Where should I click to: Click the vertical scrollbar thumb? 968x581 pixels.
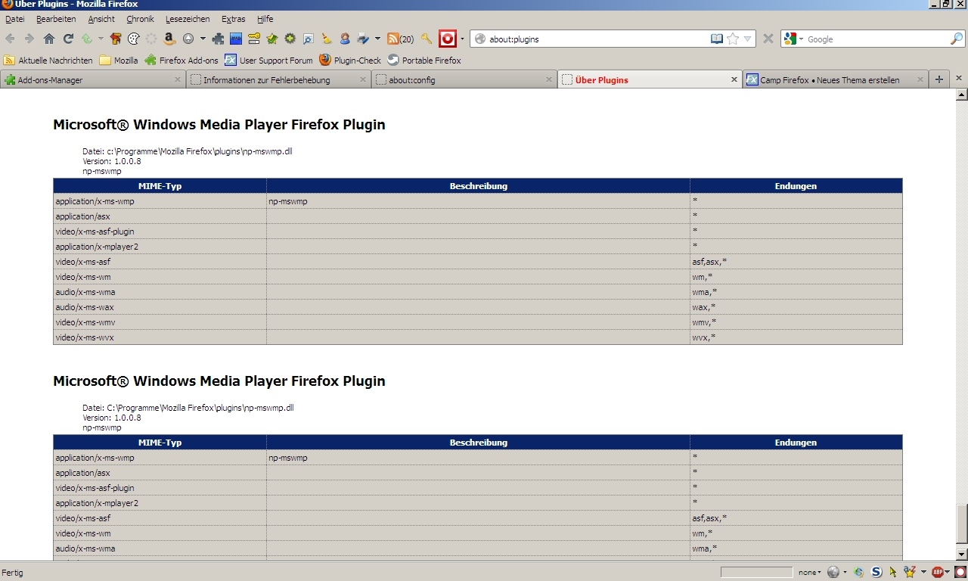(x=962, y=524)
